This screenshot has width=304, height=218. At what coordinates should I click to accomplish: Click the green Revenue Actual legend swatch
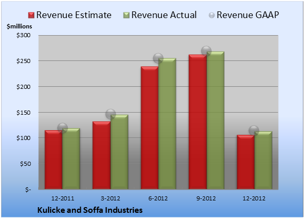[x=126, y=15]
